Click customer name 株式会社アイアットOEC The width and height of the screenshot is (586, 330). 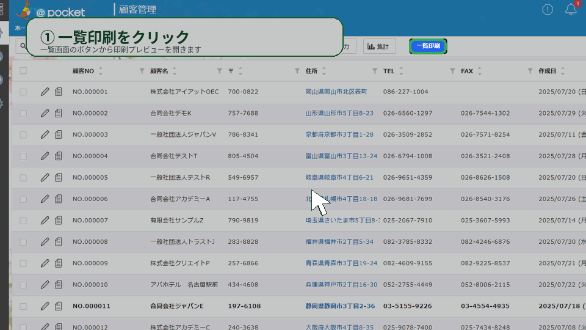click(184, 92)
